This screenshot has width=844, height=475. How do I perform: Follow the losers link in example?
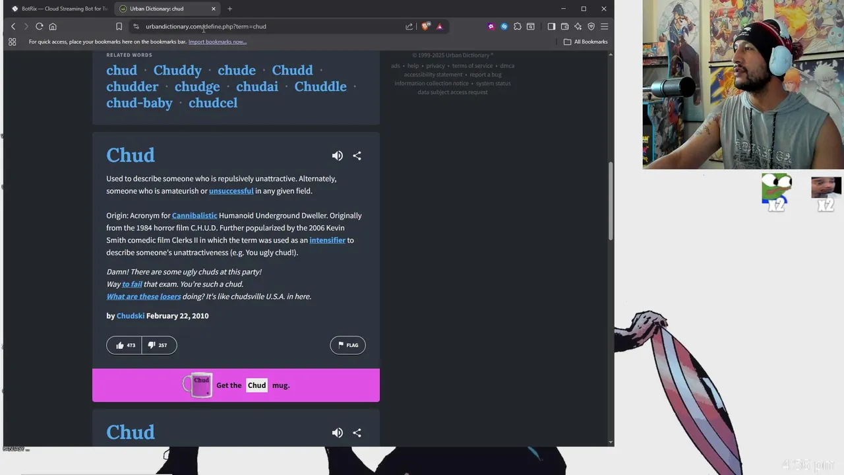click(170, 297)
